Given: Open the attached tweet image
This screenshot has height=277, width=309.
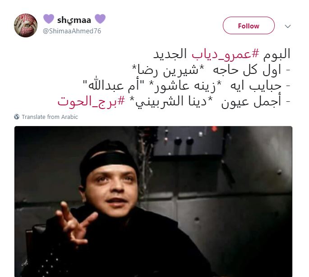Looking at the screenshot, I should click(153, 201).
